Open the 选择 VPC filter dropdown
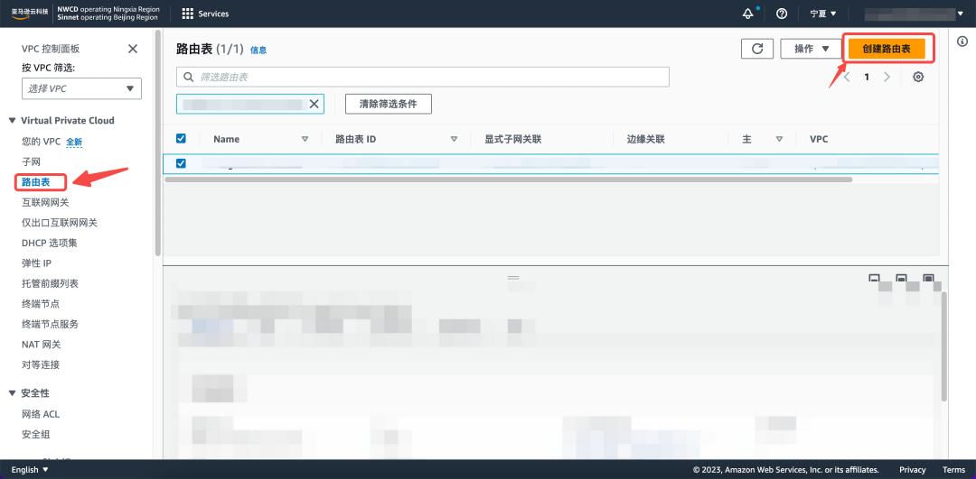 click(81, 88)
